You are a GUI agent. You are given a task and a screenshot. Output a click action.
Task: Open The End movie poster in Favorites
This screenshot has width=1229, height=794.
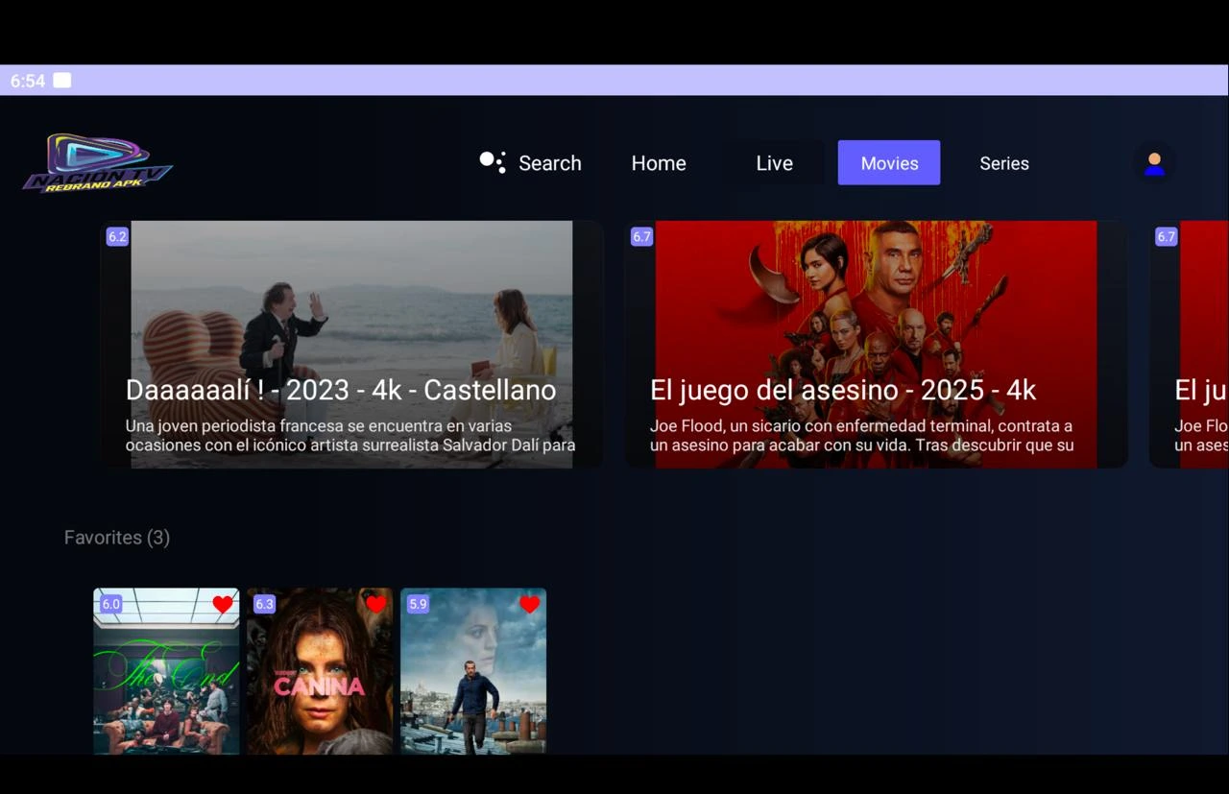click(166, 671)
